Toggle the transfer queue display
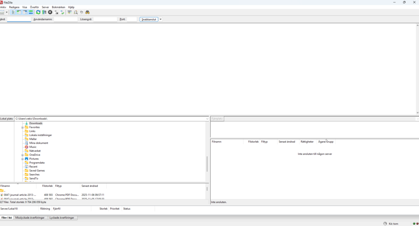This screenshot has width=419, height=226. pyautogui.click(x=31, y=12)
